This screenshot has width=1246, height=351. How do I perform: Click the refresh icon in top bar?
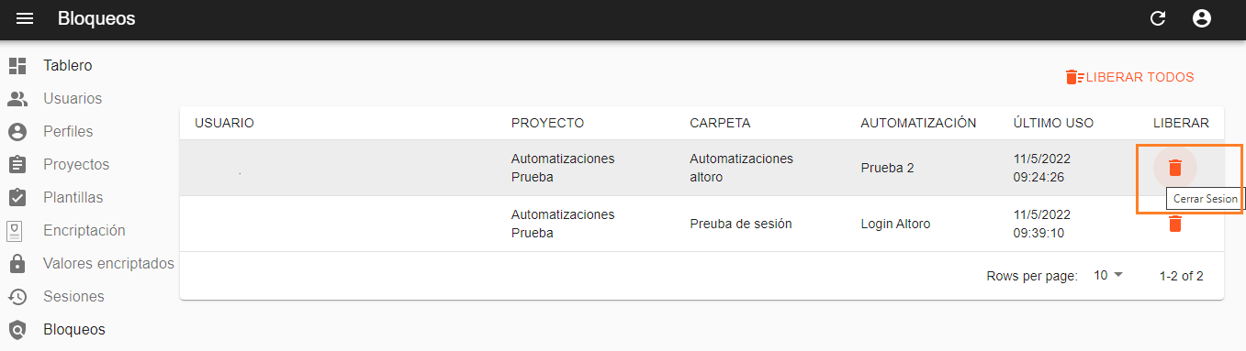coord(1158,18)
